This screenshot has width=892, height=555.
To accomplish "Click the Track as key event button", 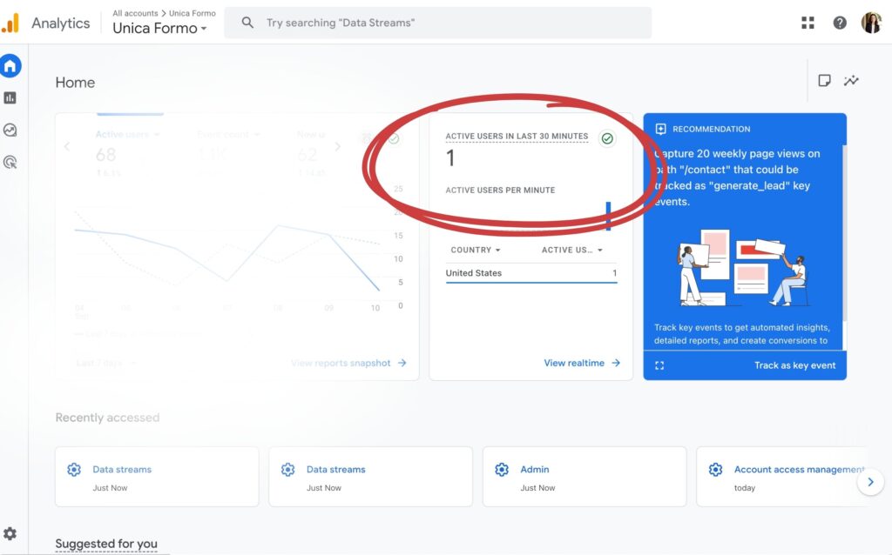I will [794, 365].
